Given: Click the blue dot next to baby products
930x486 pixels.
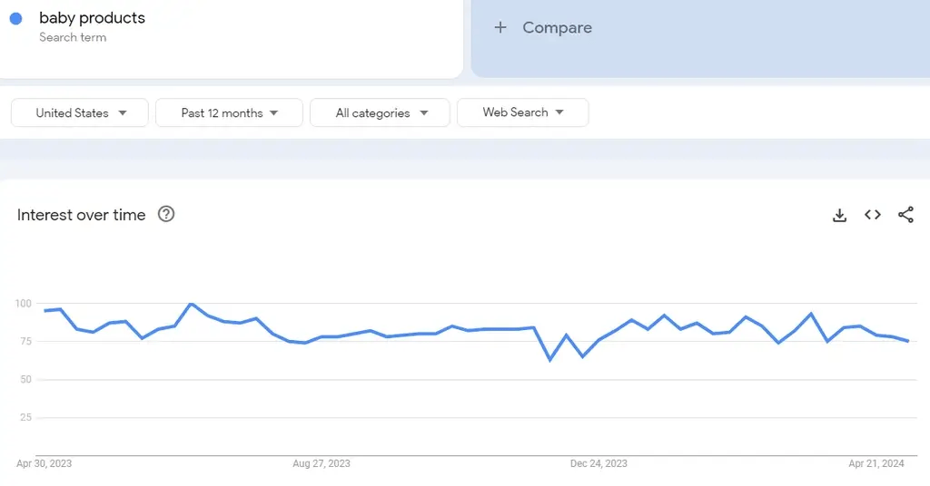Looking at the screenshot, I should (x=16, y=18).
